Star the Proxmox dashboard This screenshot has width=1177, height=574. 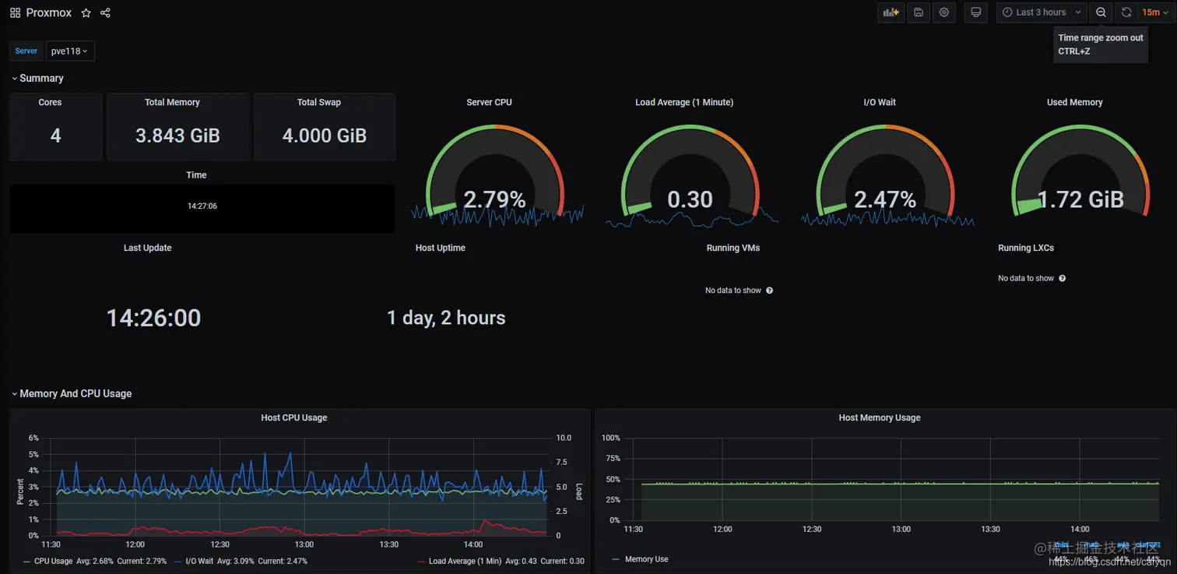[86, 12]
